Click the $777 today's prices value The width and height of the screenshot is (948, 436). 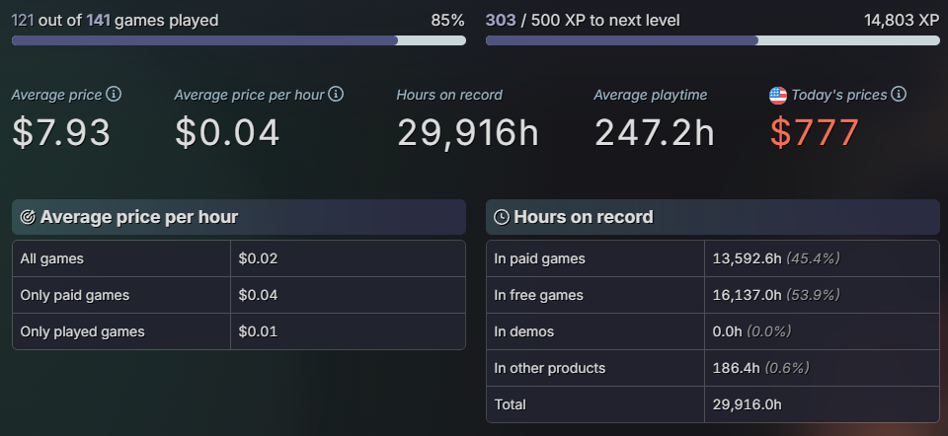[x=815, y=133]
